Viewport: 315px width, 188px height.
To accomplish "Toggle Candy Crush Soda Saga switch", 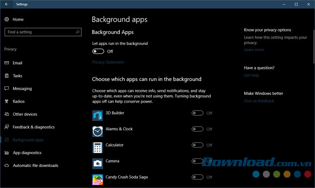I will (x=197, y=177).
